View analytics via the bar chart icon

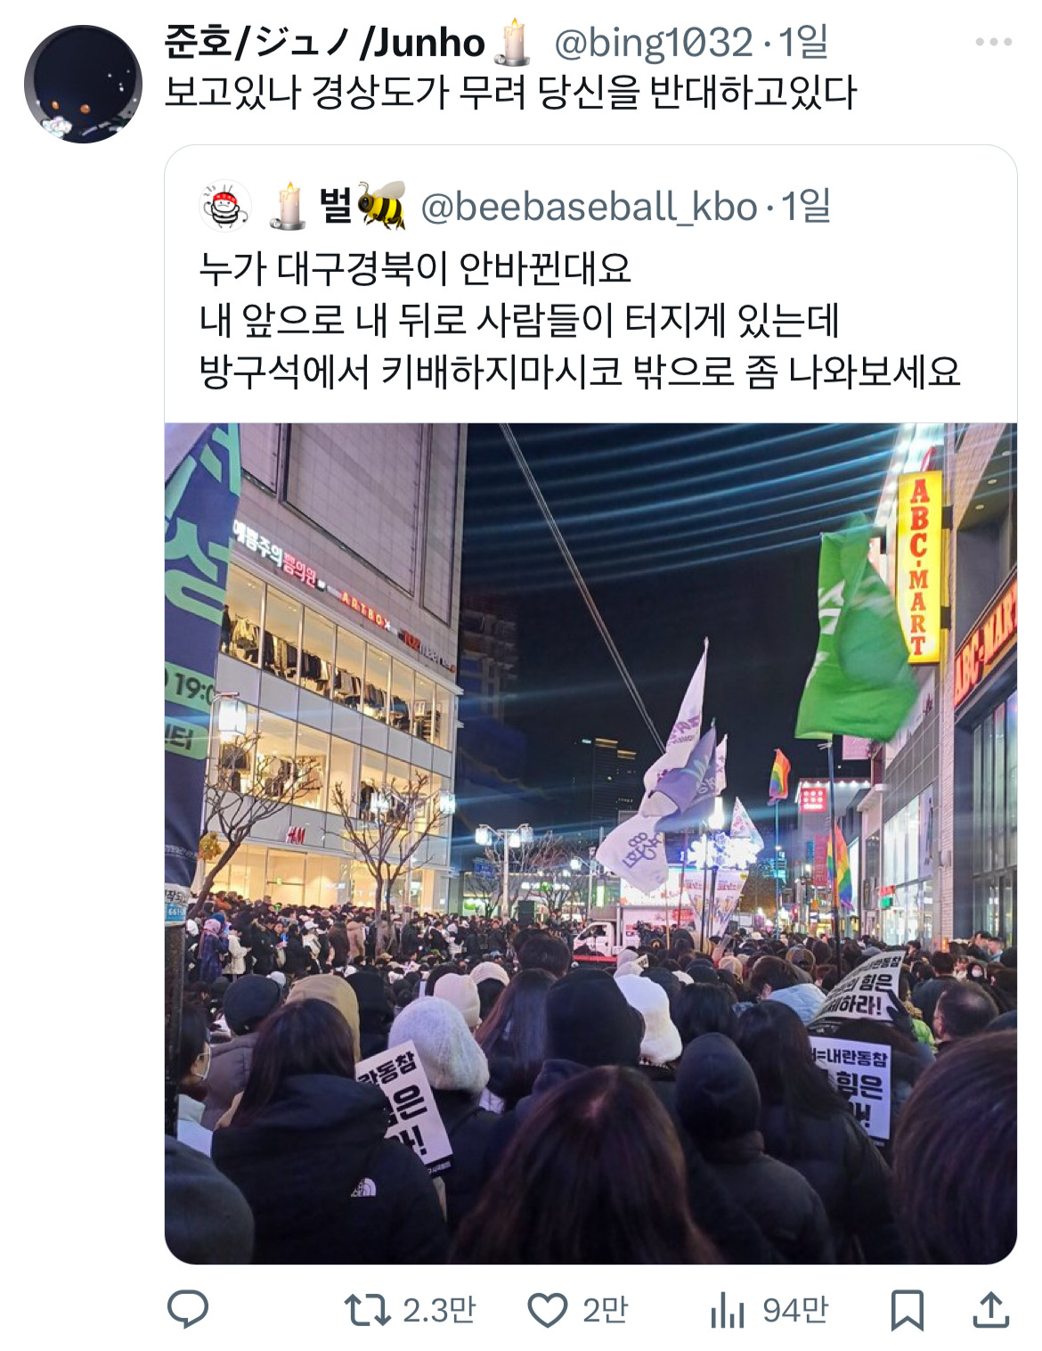[x=728, y=1311]
